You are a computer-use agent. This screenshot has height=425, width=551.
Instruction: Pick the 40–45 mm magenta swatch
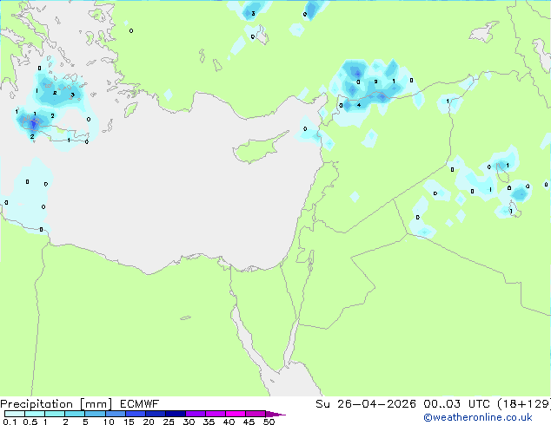(236, 414)
